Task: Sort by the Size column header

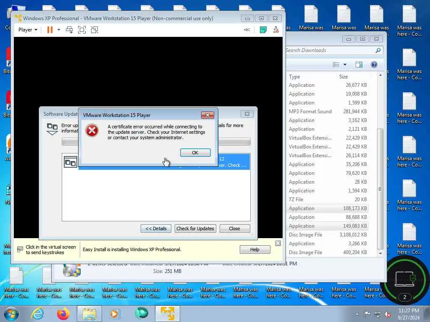Action: point(353,77)
